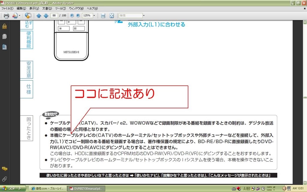The width and height of the screenshot is (307, 192).
Task: Click the zoom out minus button
Action: 72,15
